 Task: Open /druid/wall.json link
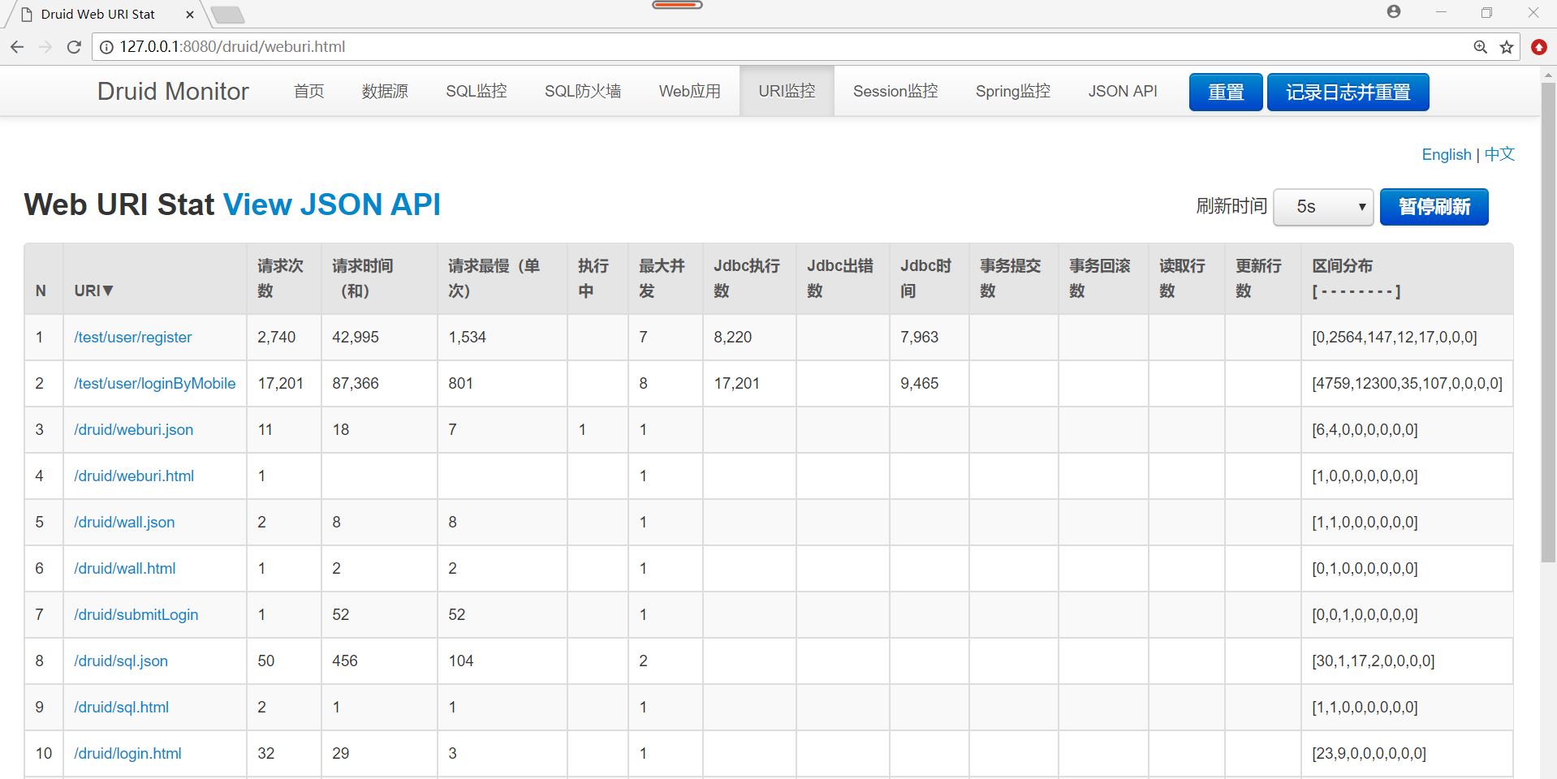point(124,523)
